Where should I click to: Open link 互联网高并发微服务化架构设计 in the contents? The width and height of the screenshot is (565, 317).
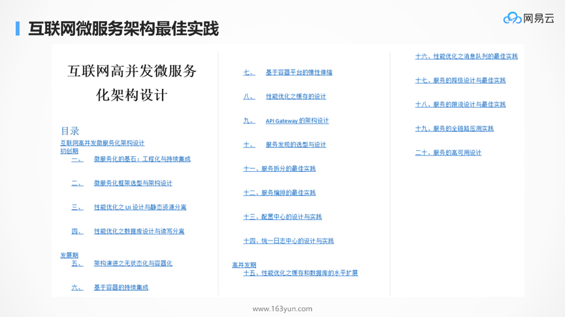coord(103,142)
